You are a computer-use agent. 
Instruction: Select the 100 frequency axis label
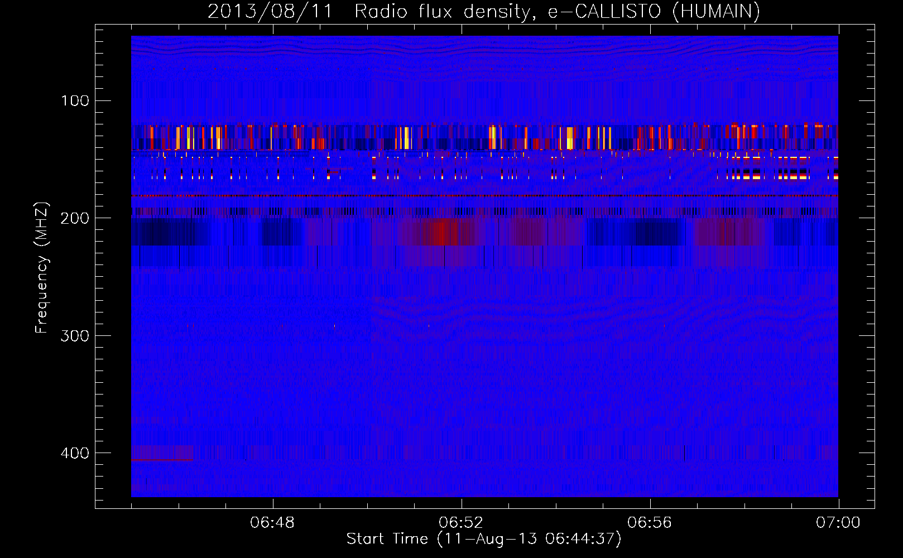[75, 101]
